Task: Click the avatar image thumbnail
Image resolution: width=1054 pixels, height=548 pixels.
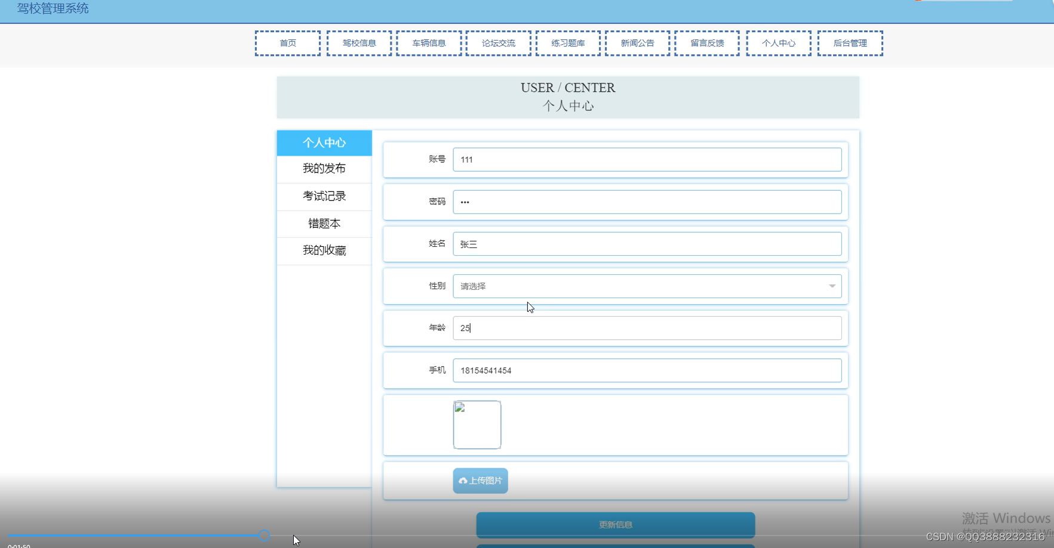Action: tap(477, 425)
